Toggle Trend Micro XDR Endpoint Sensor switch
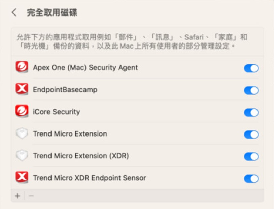274x209 pixels. [x=251, y=178]
